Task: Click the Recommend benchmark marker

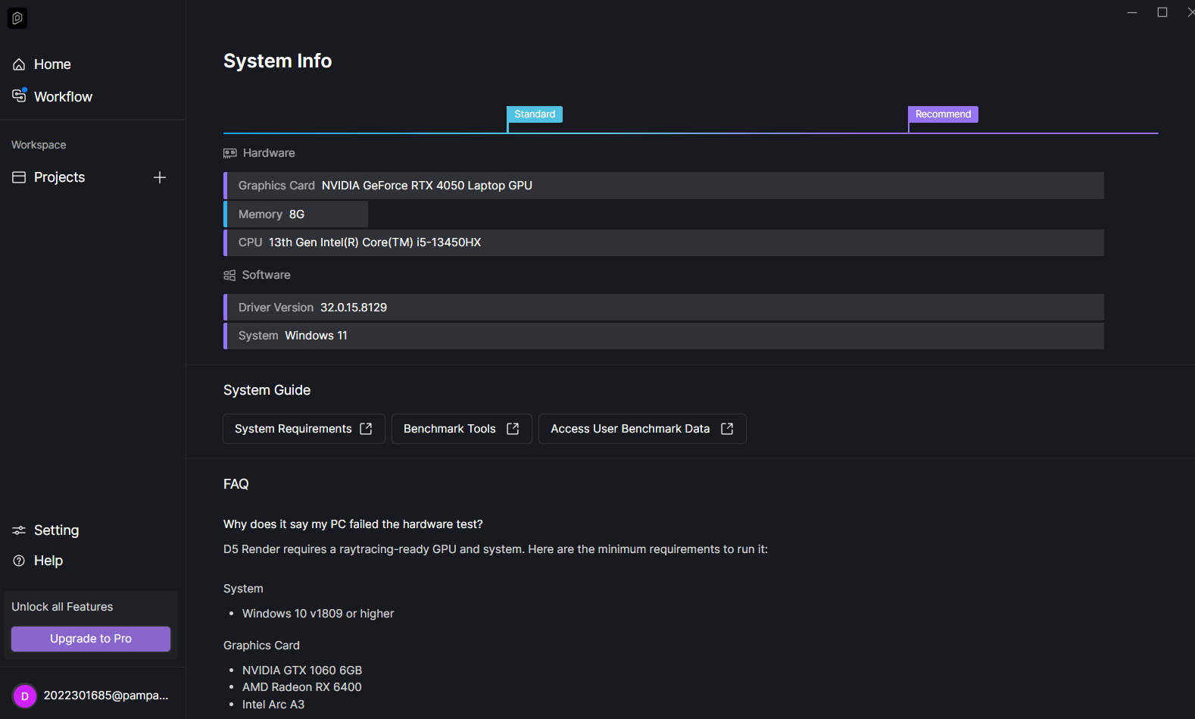Action: (943, 114)
